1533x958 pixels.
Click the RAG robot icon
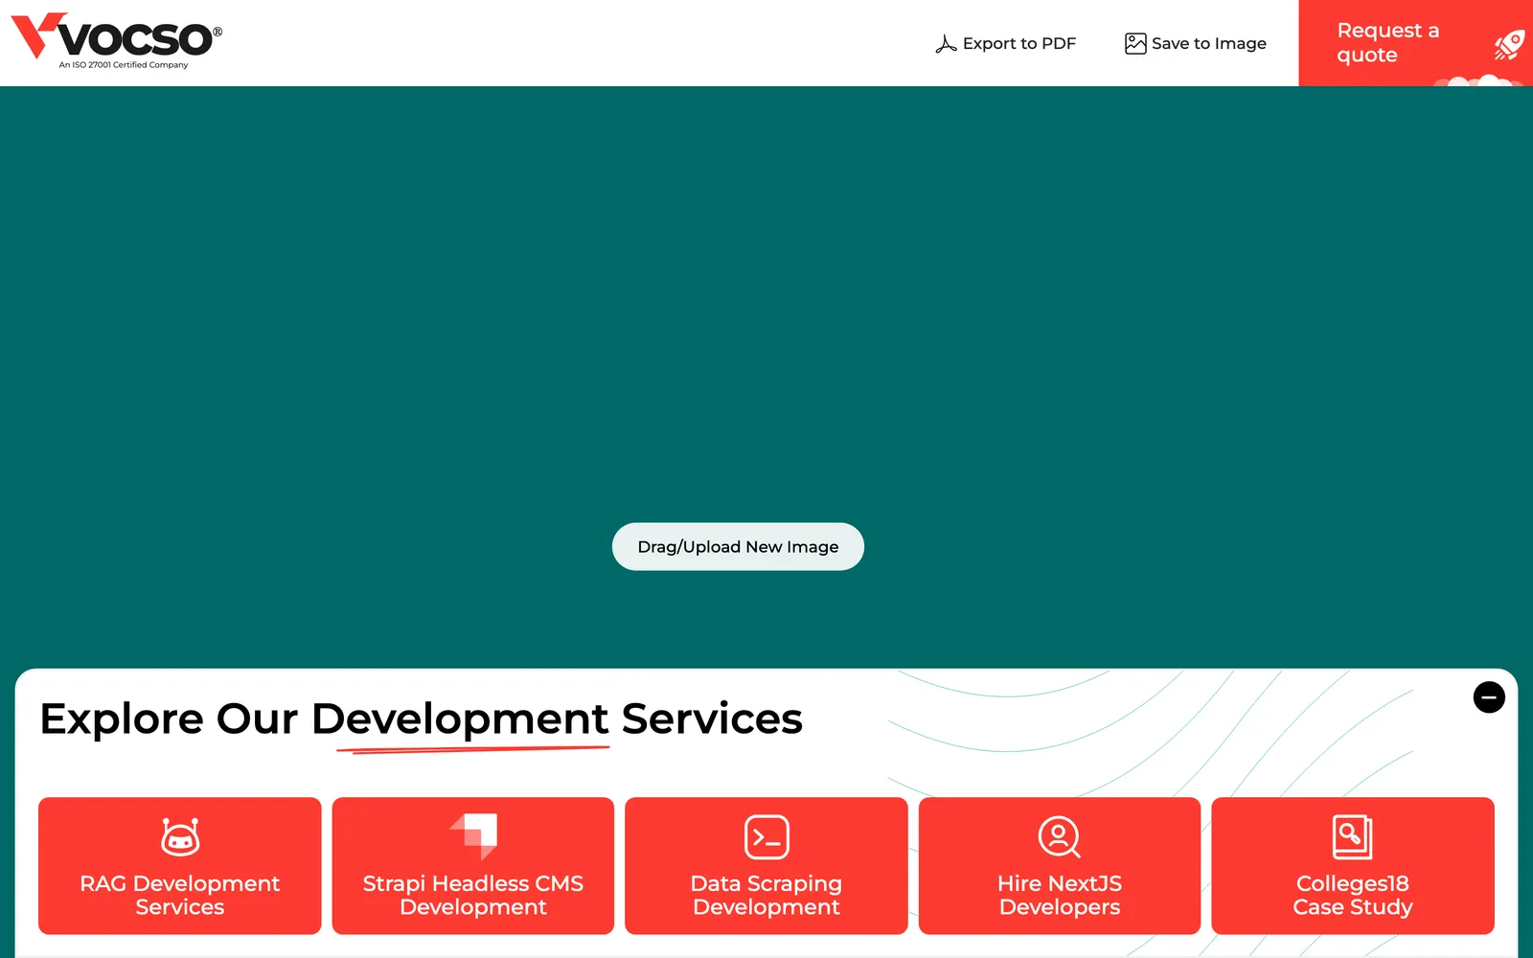coord(180,836)
